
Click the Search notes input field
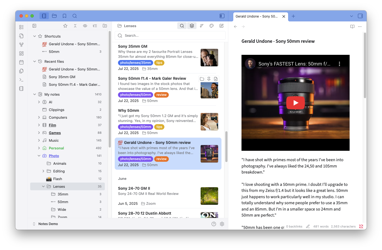point(173,36)
